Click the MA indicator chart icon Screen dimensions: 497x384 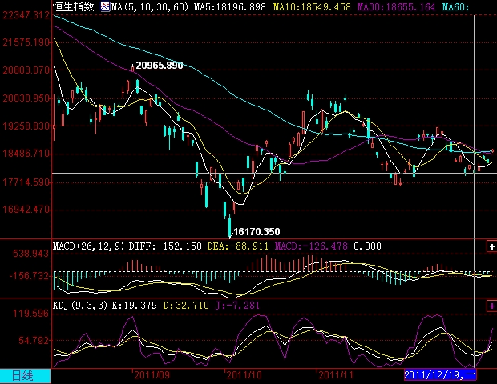106,6
